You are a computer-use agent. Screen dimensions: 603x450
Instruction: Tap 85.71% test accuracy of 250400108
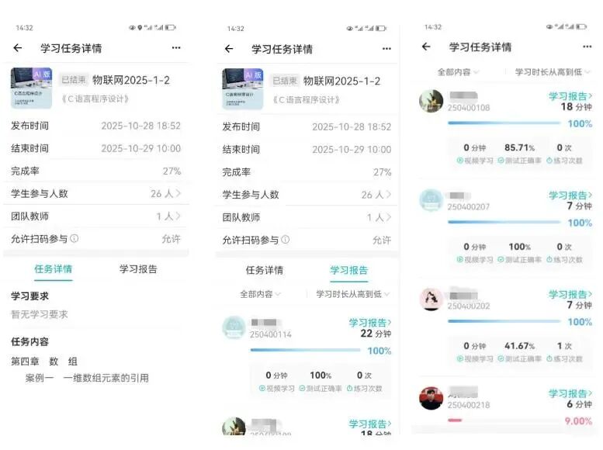point(519,147)
